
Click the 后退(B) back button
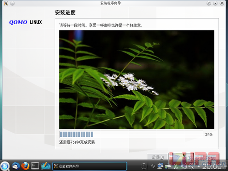(158, 157)
